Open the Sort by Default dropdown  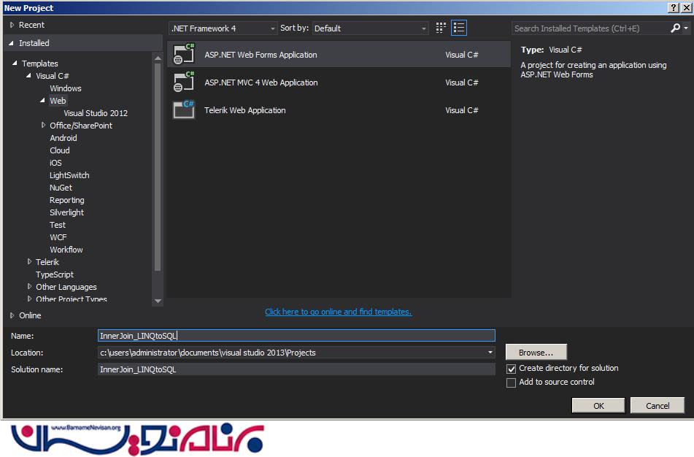click(x=371, y=28)
